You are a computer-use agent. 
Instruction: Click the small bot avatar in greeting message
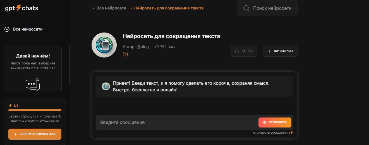(x=106, y=86)
